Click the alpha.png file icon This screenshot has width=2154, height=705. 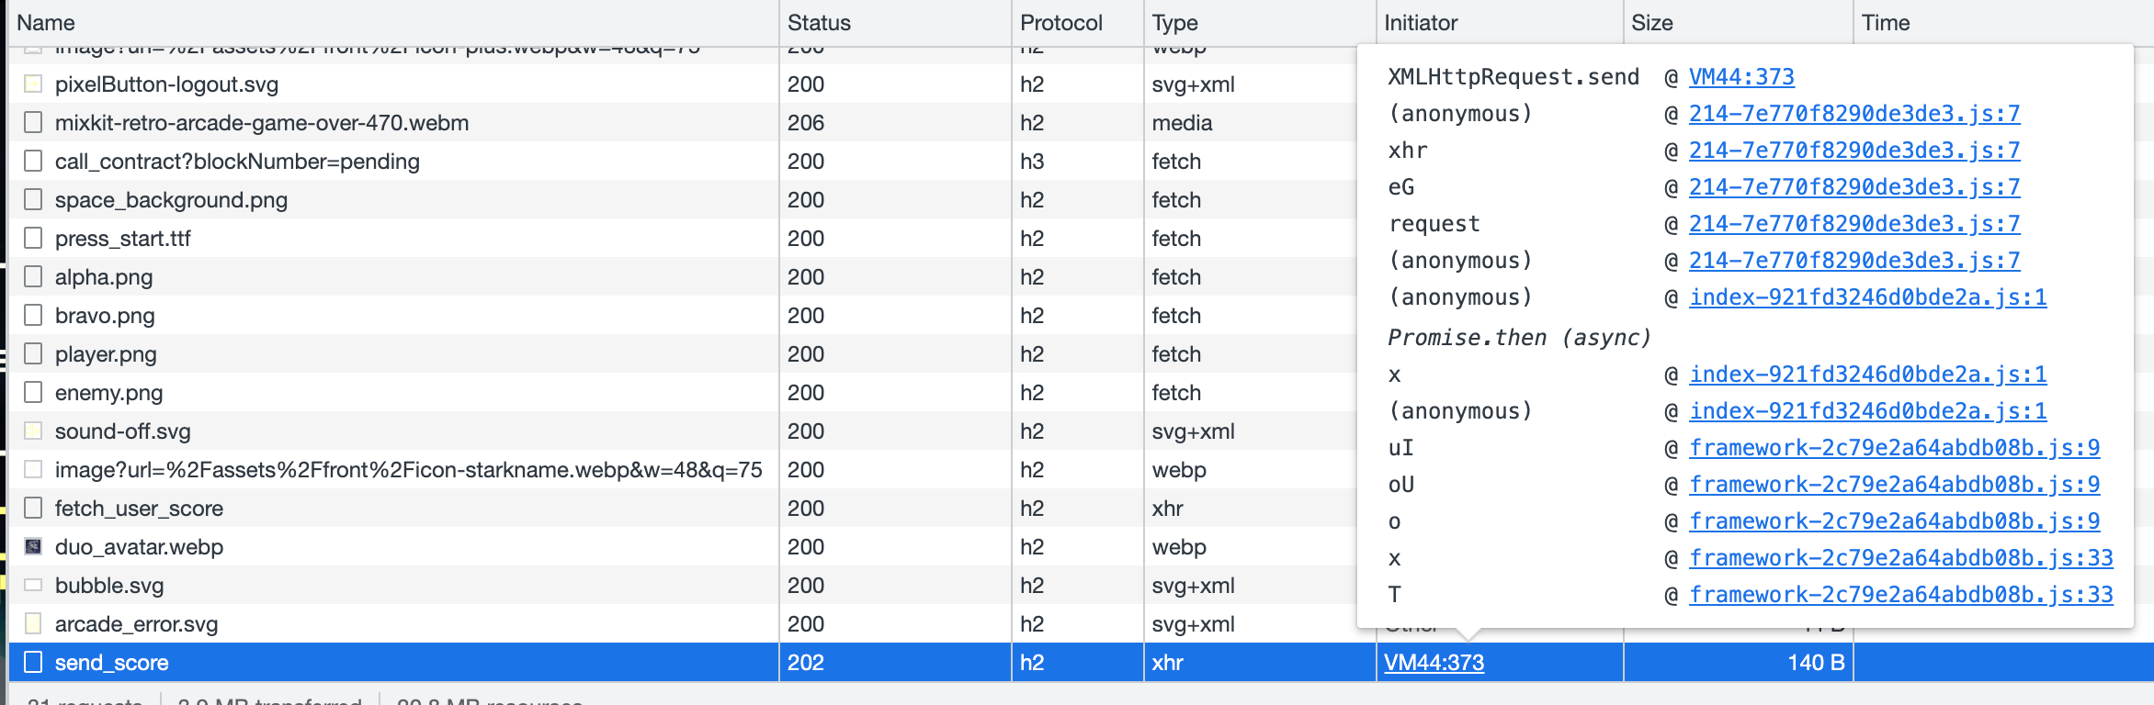[x=33, y=277]
